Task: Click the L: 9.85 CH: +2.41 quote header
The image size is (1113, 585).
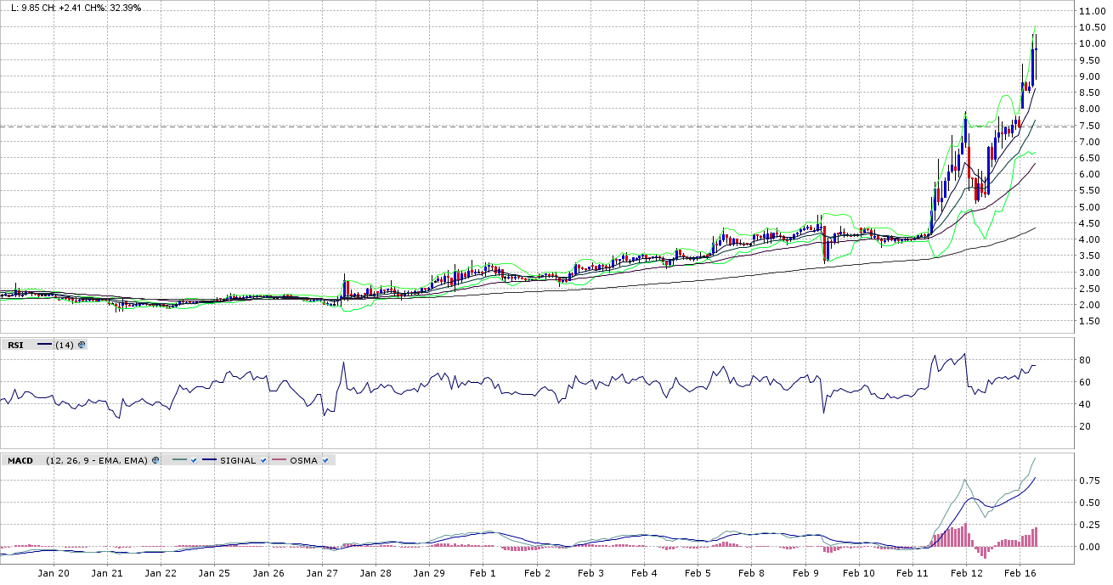Action: 76,7
